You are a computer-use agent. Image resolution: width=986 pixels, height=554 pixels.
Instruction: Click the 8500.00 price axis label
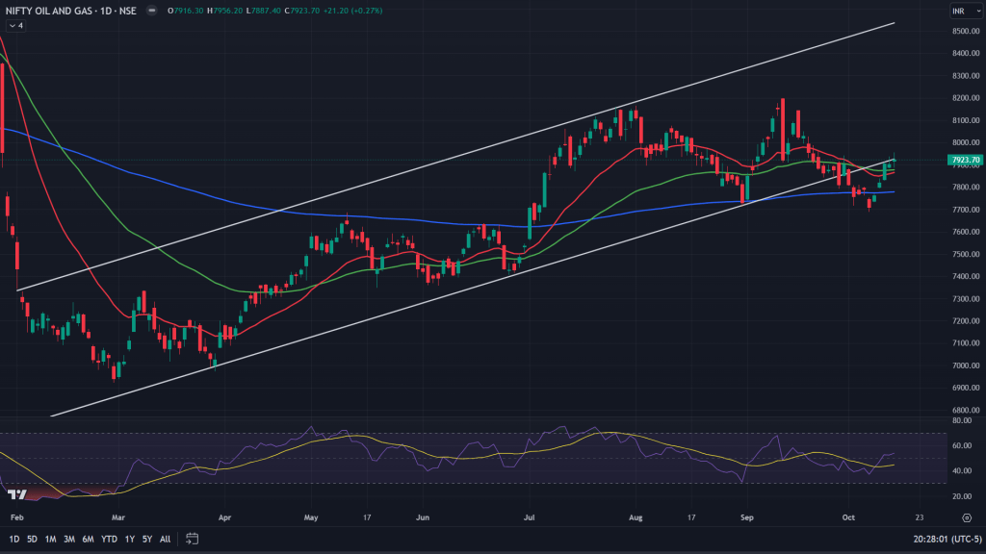pyautogui.click(x=964, y=31)
